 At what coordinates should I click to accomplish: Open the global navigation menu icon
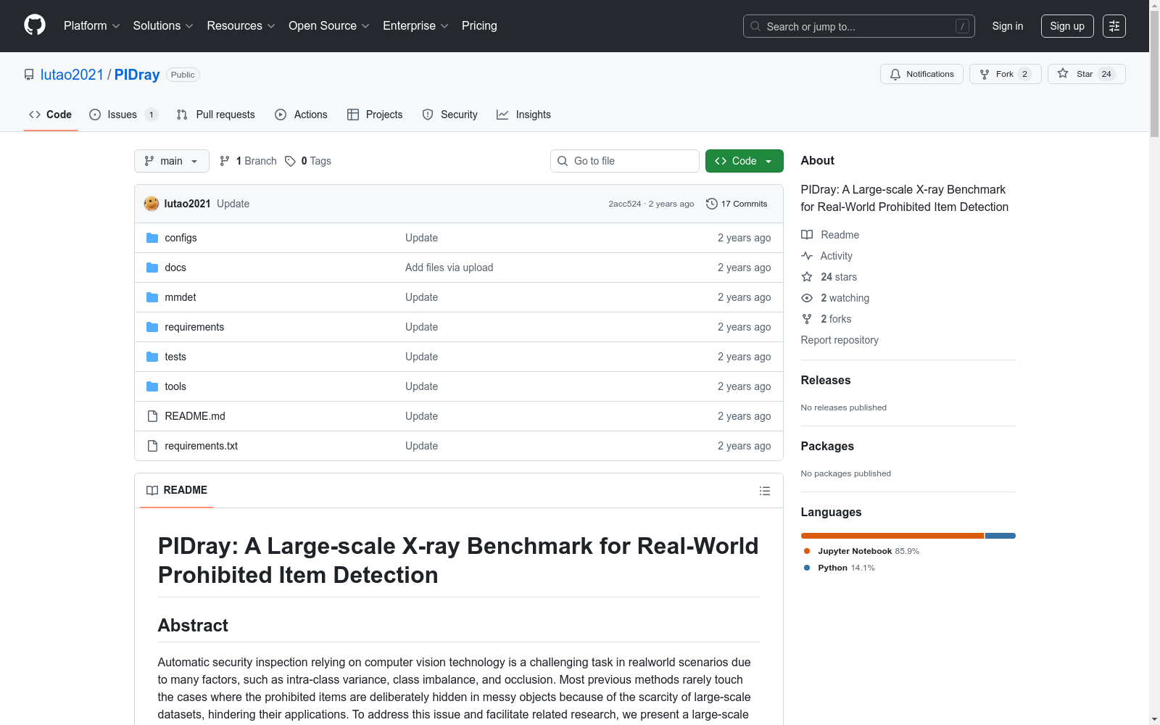coord(1114,26)
